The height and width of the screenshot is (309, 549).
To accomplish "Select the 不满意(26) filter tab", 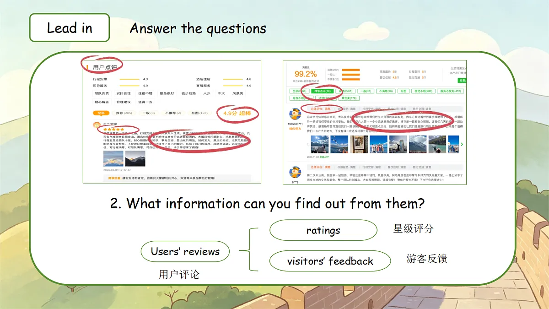I will 386,91.
